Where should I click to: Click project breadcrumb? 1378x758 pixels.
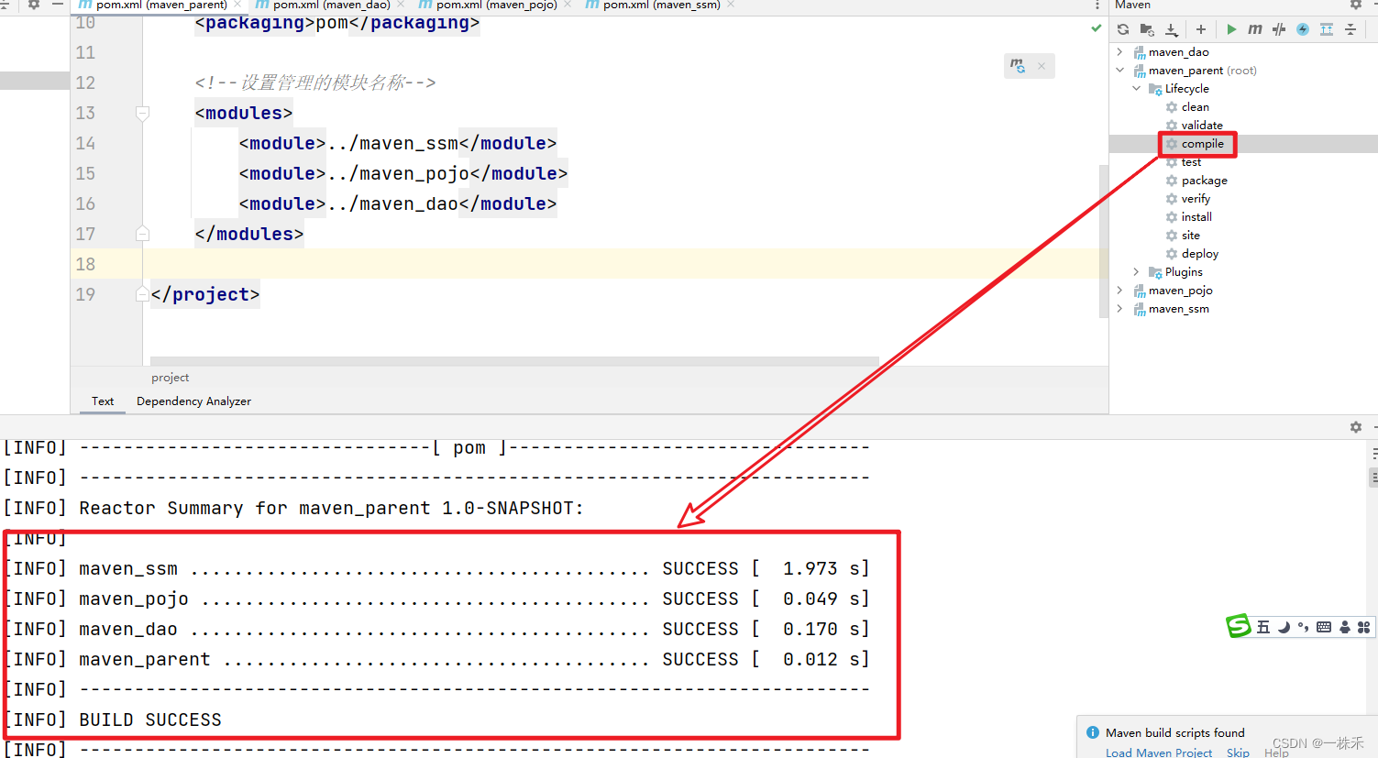(x=170, y=378)
